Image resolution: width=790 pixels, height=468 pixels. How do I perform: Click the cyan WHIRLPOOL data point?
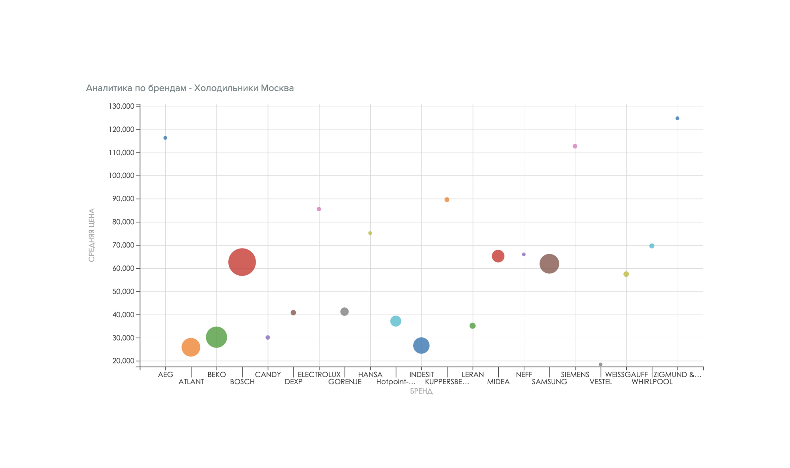[652, 246]
